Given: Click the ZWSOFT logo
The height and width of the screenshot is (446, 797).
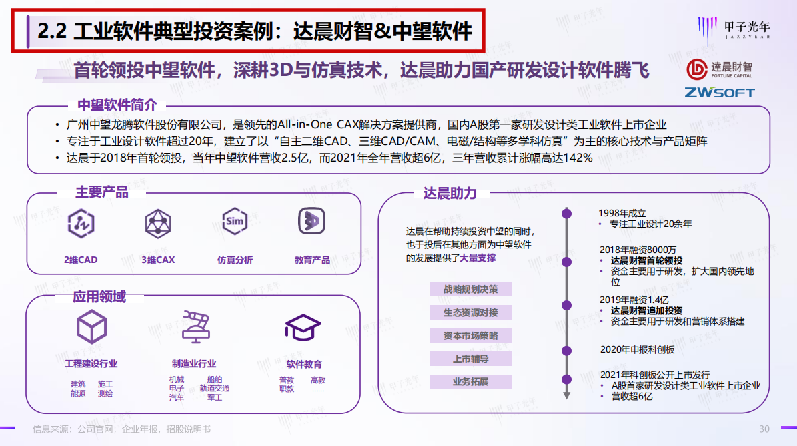Looking at the screenshot, I should point(719,93).
